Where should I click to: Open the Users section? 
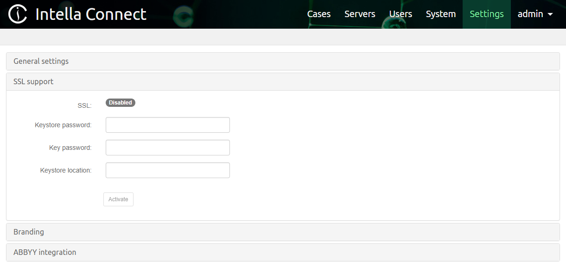(401, 14)
